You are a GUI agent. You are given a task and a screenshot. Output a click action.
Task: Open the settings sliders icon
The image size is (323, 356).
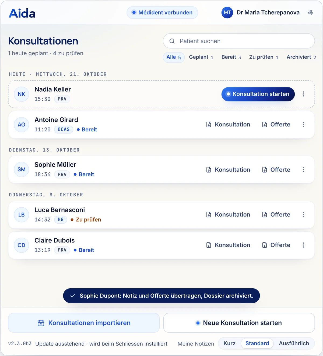tap(310, 12)
